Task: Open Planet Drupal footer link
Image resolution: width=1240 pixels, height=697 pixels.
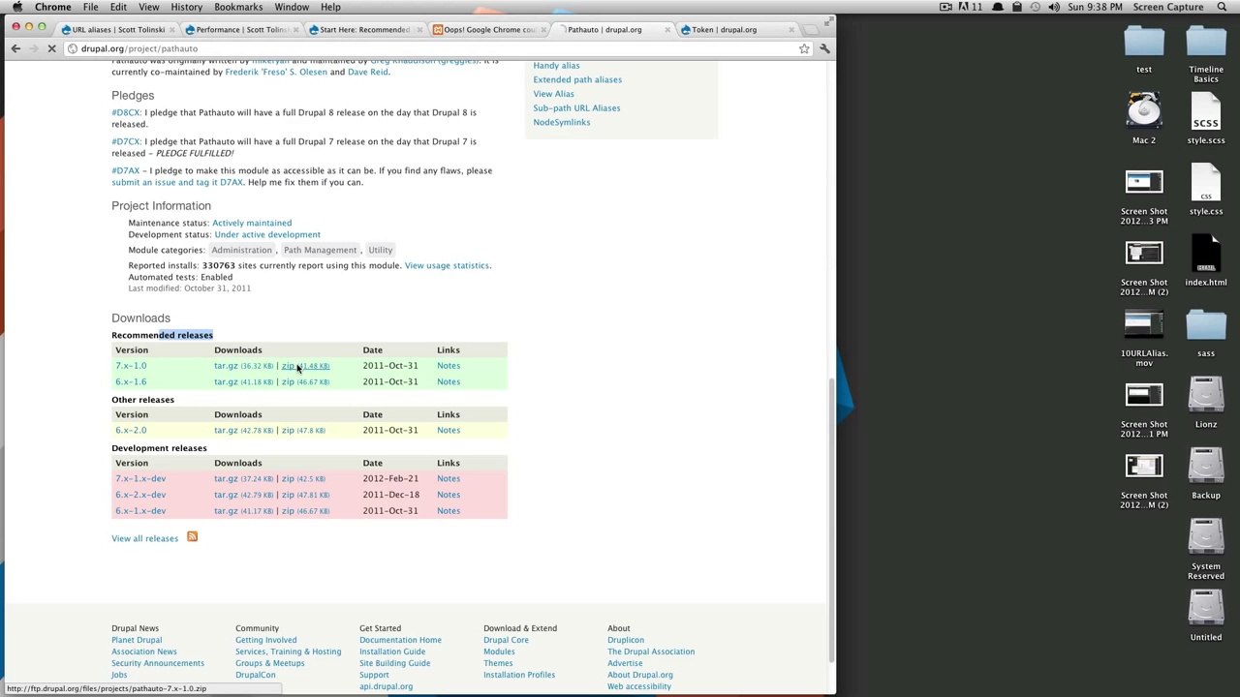Action: click(137, 640)
